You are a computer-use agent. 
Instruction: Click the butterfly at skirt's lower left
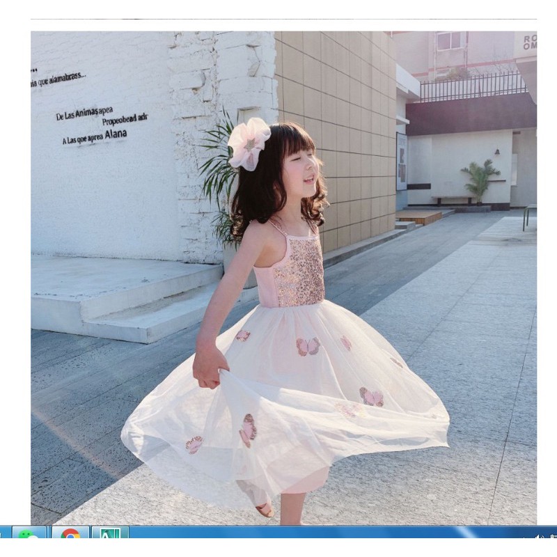pos(194,444)
